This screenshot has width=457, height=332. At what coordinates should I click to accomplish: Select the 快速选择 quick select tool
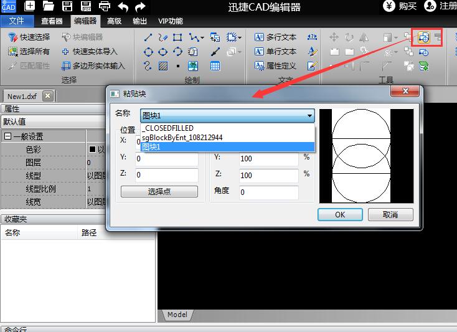pos(29,37)
